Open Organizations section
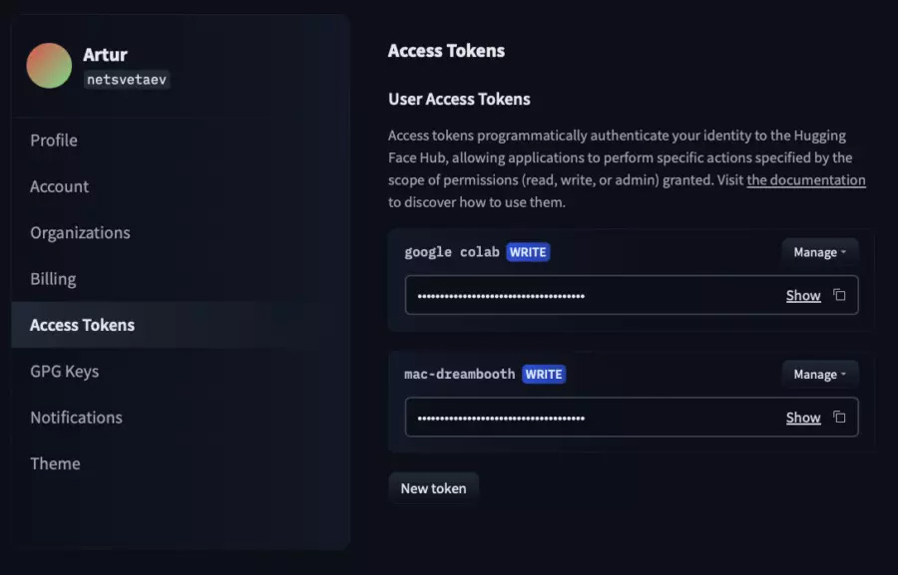 80,233
